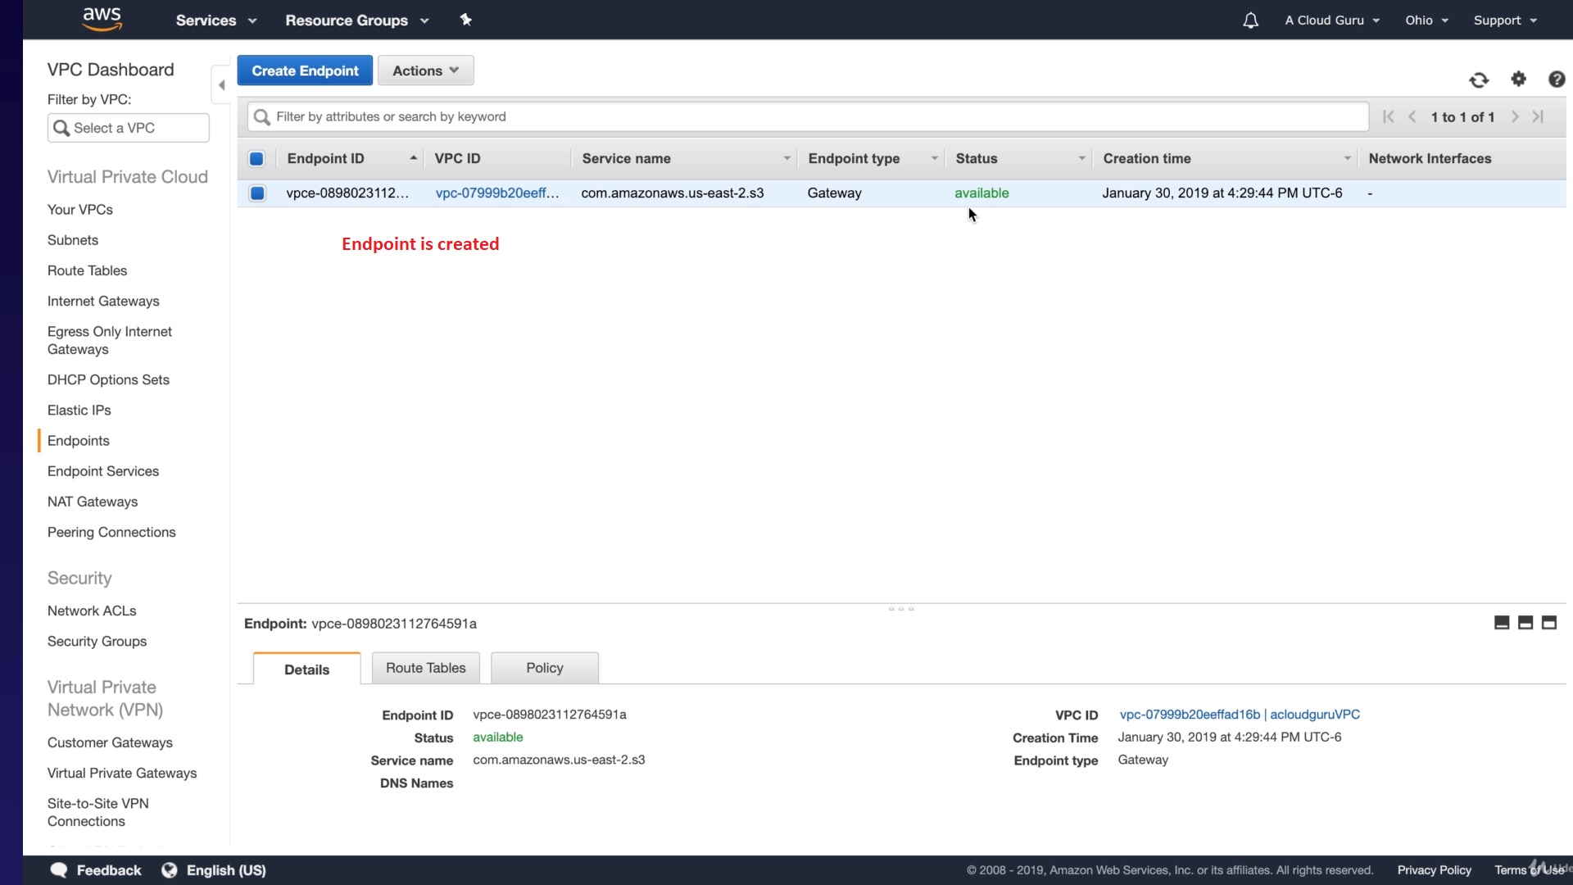Switch to the Policy tab
1573x885 pixels.
coord(544,668)
